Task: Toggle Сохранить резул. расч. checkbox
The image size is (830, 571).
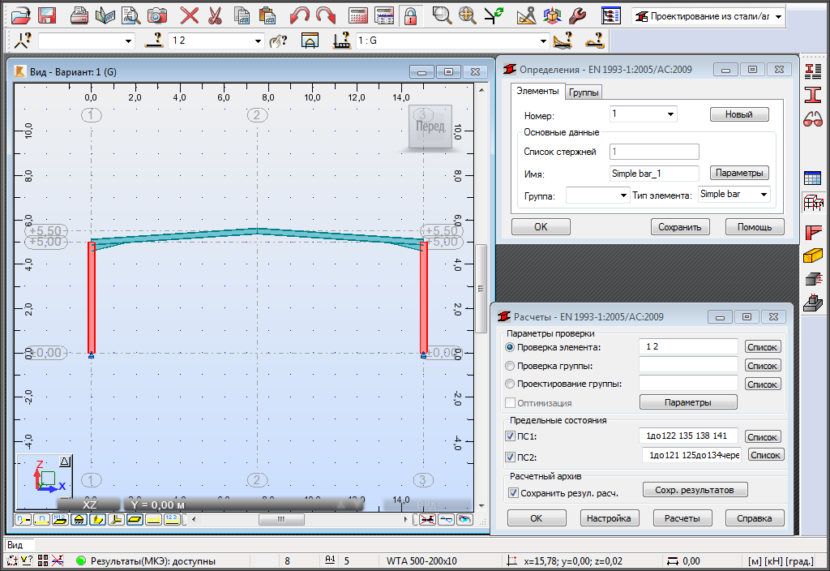Action: pyautogui.click(x=513, y=493)
